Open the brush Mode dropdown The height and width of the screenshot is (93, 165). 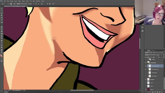(22, 4)
